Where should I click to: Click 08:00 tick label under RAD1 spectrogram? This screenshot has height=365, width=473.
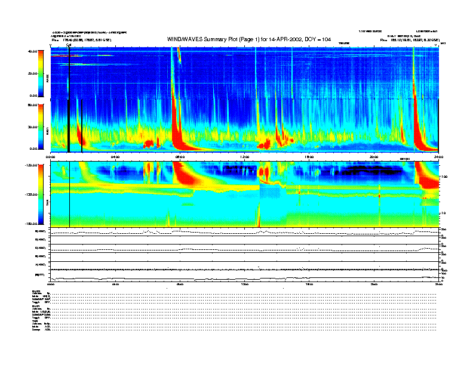180,157
